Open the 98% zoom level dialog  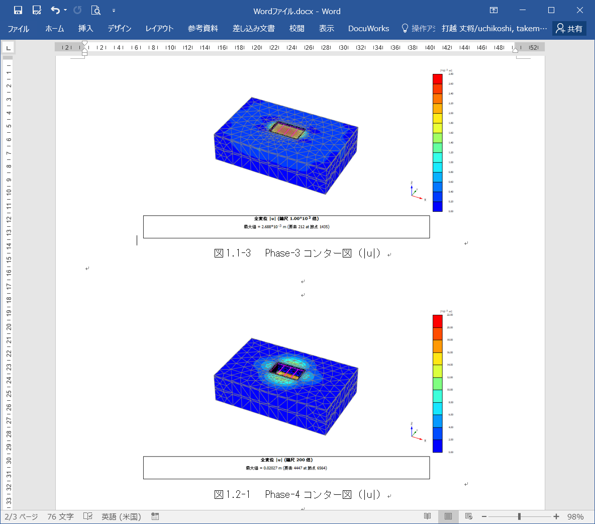click(575, 516)
